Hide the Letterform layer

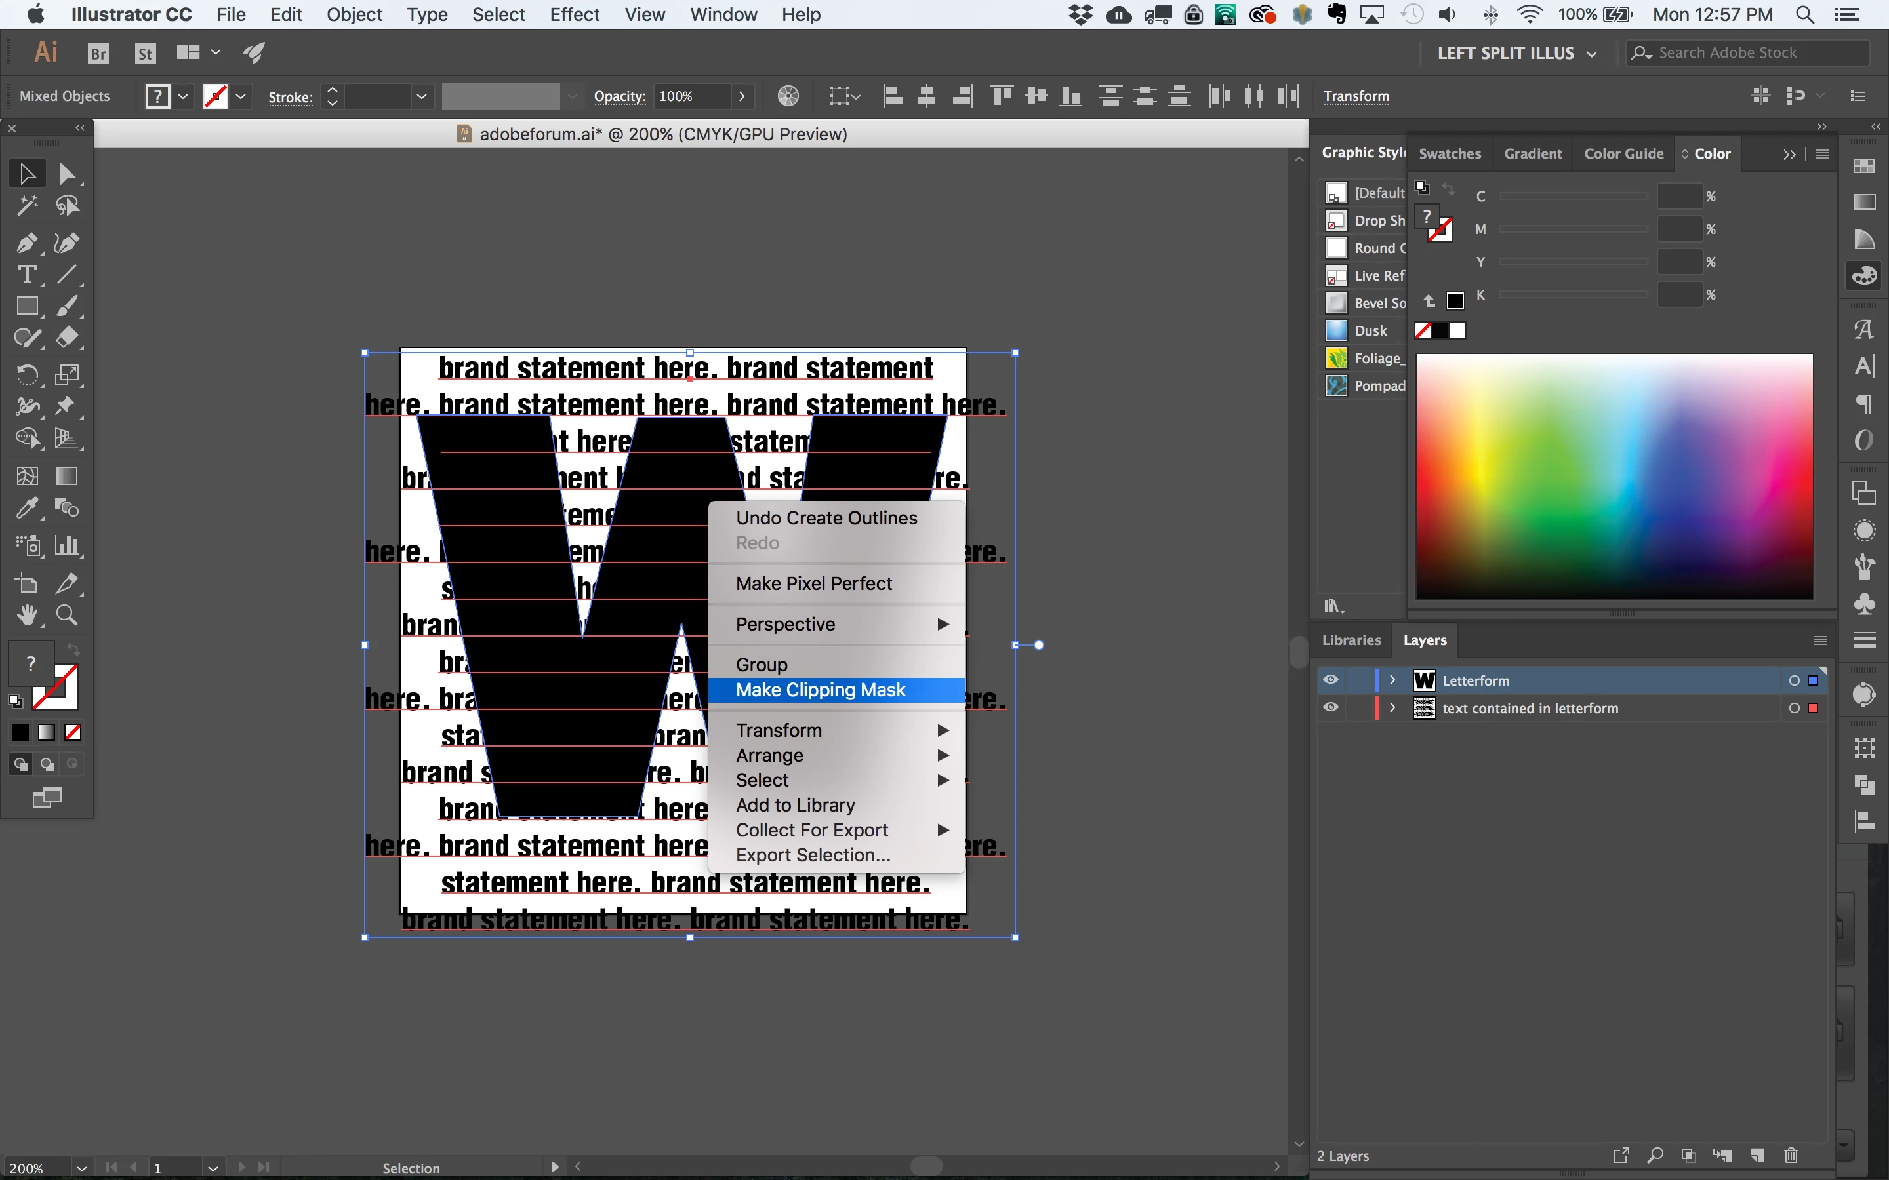click(1331, 680)
